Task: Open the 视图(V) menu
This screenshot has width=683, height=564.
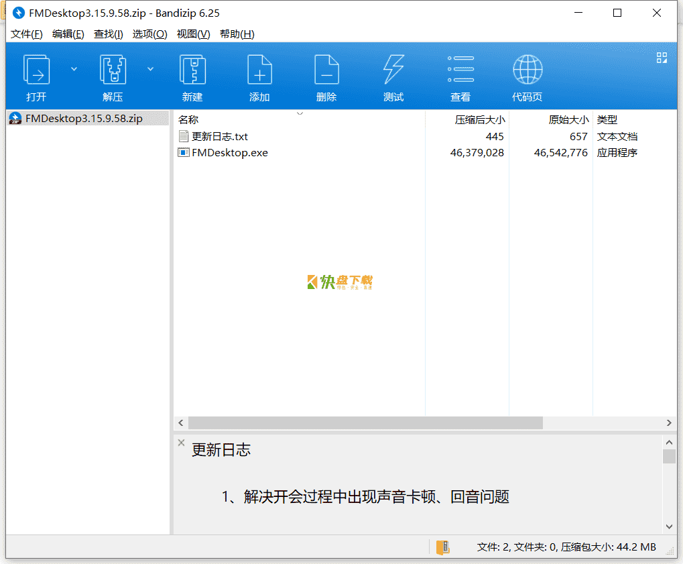Action: coord(194,34)
